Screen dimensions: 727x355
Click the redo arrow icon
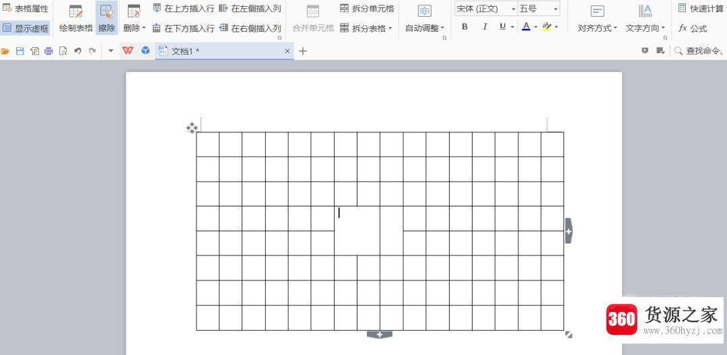coord(92,51)
